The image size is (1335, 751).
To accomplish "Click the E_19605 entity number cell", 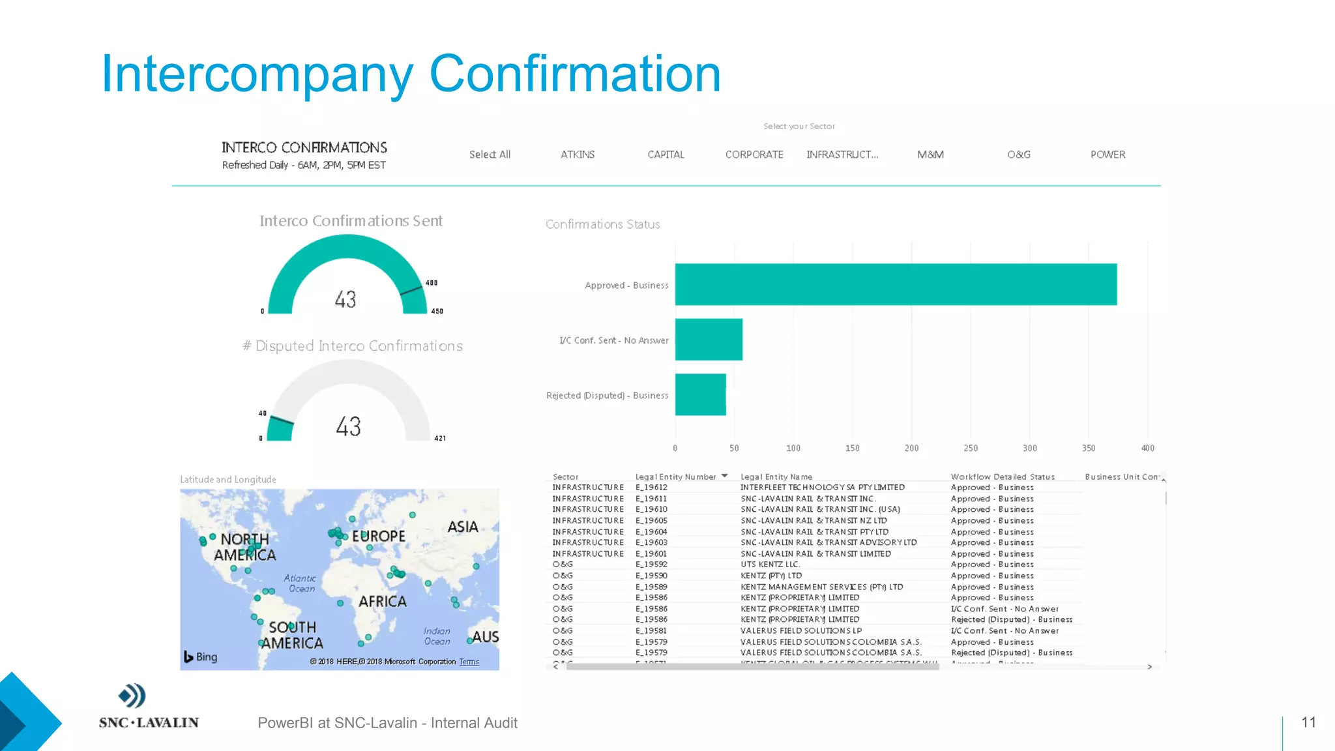I will click(651, 521).
